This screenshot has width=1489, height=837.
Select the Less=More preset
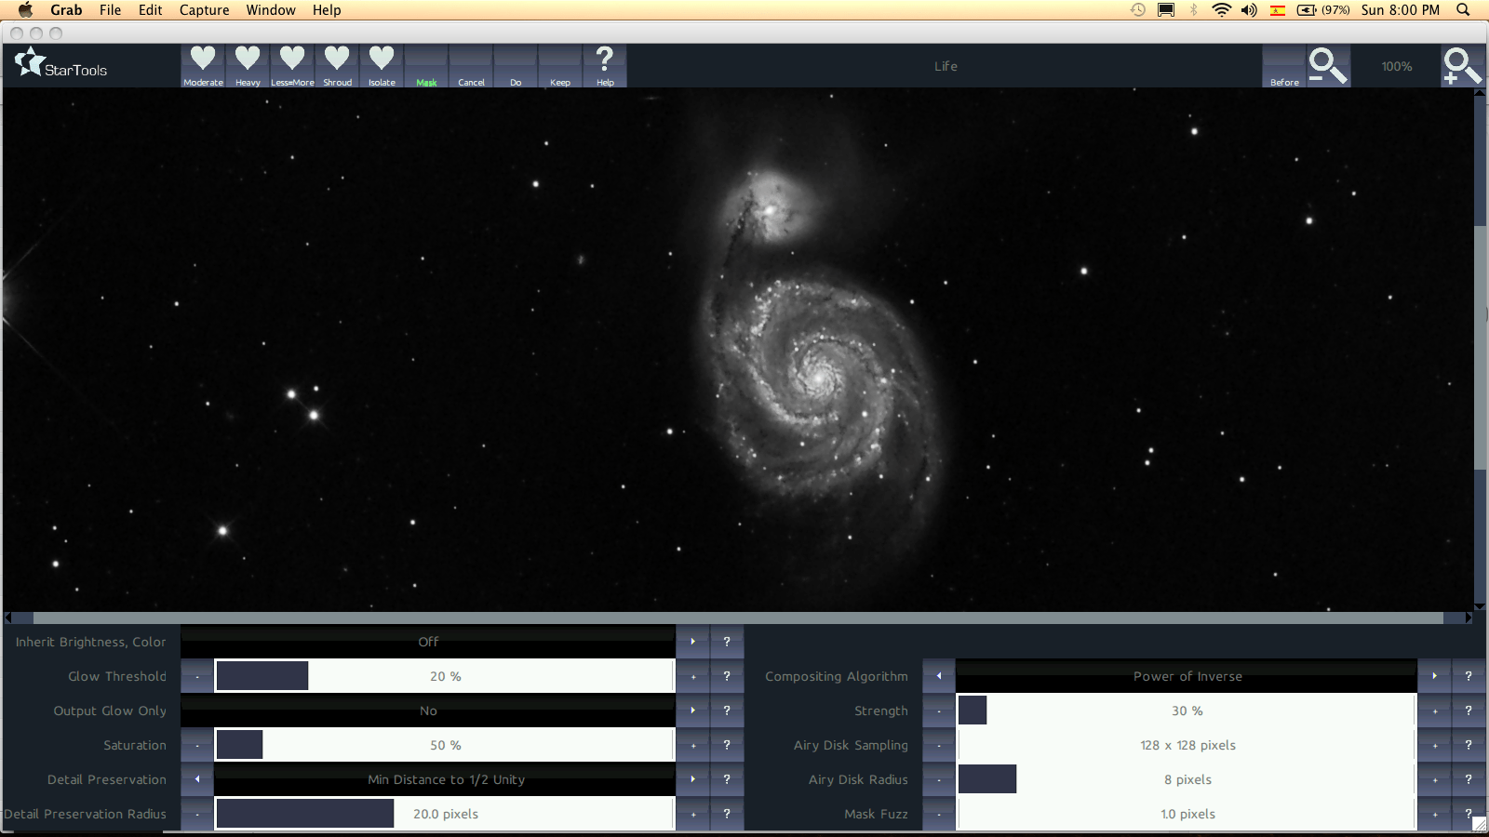point(292,65)
